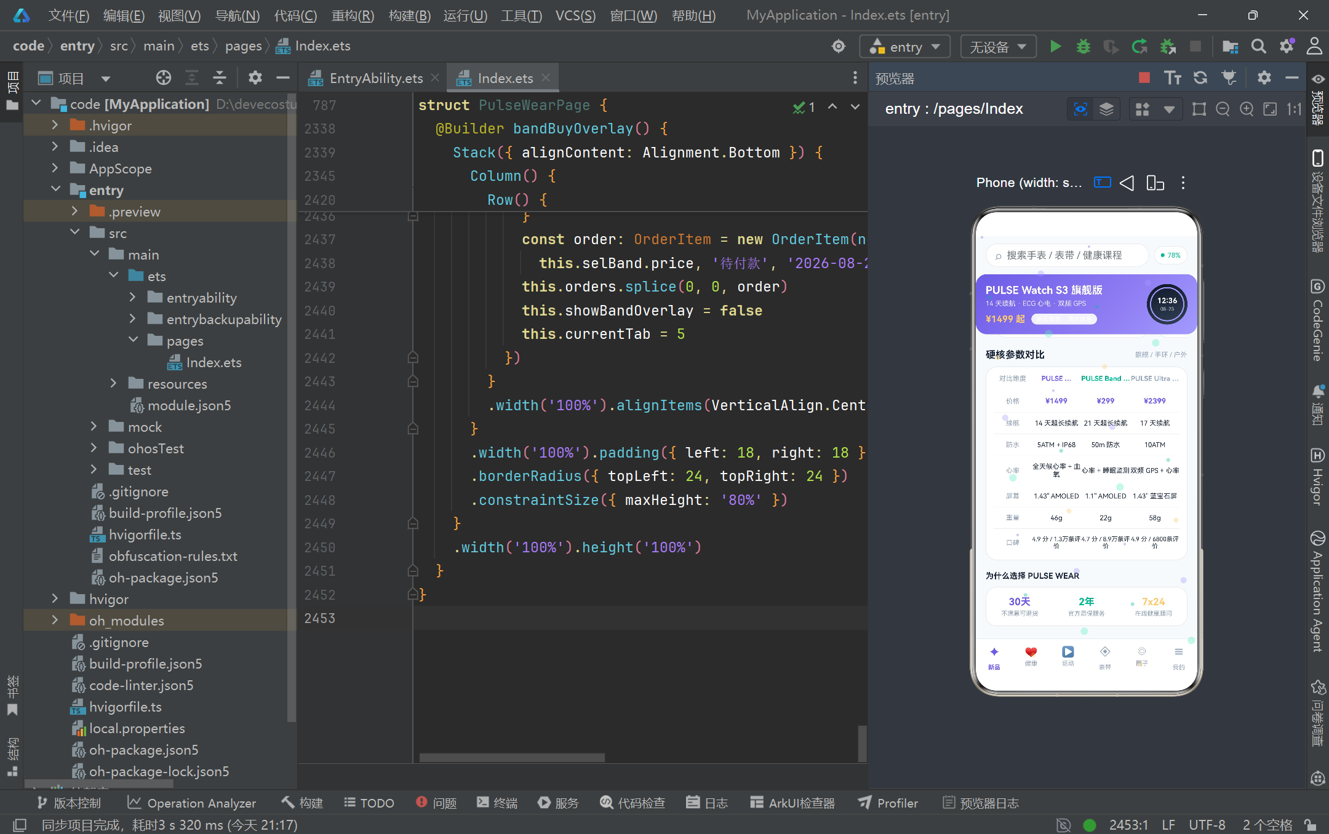Click the search field in phone preview
The image size is (1329, 834).
pyautogui.click(x=1067, y=255)
